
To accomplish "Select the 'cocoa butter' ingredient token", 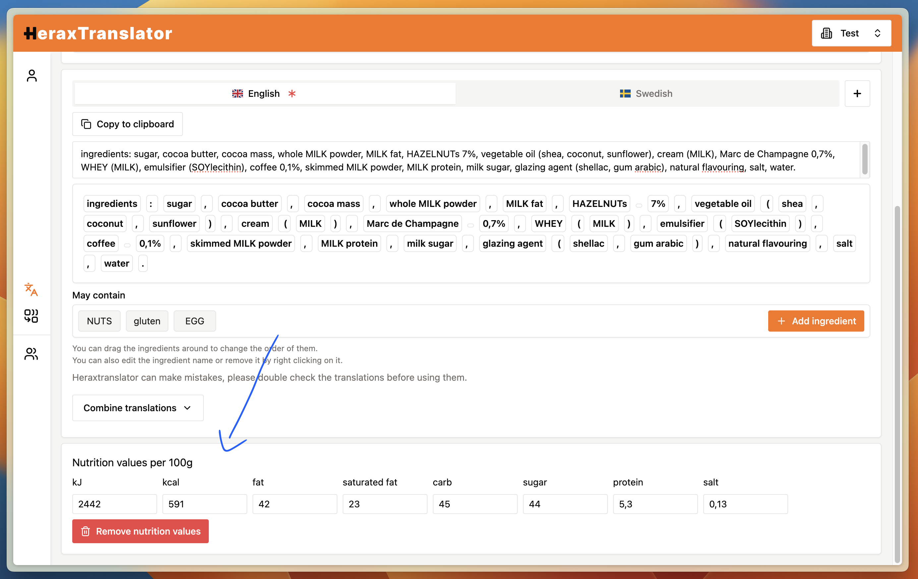I will click(249, 204).
